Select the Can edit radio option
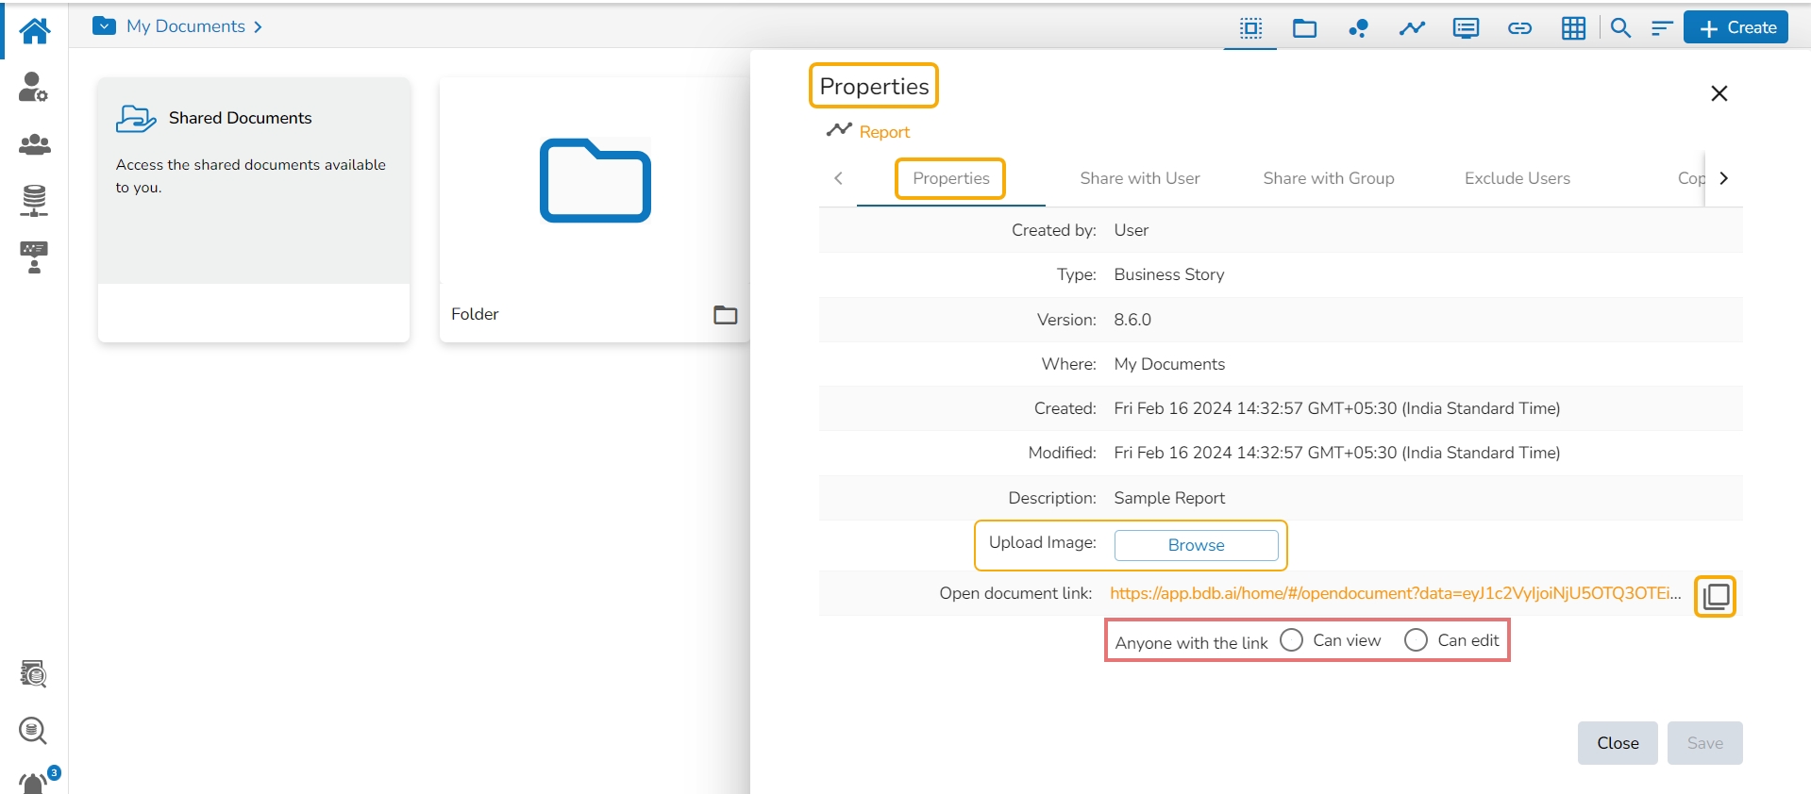This screenshot has width=1811, height=794. click(1416, 640)
